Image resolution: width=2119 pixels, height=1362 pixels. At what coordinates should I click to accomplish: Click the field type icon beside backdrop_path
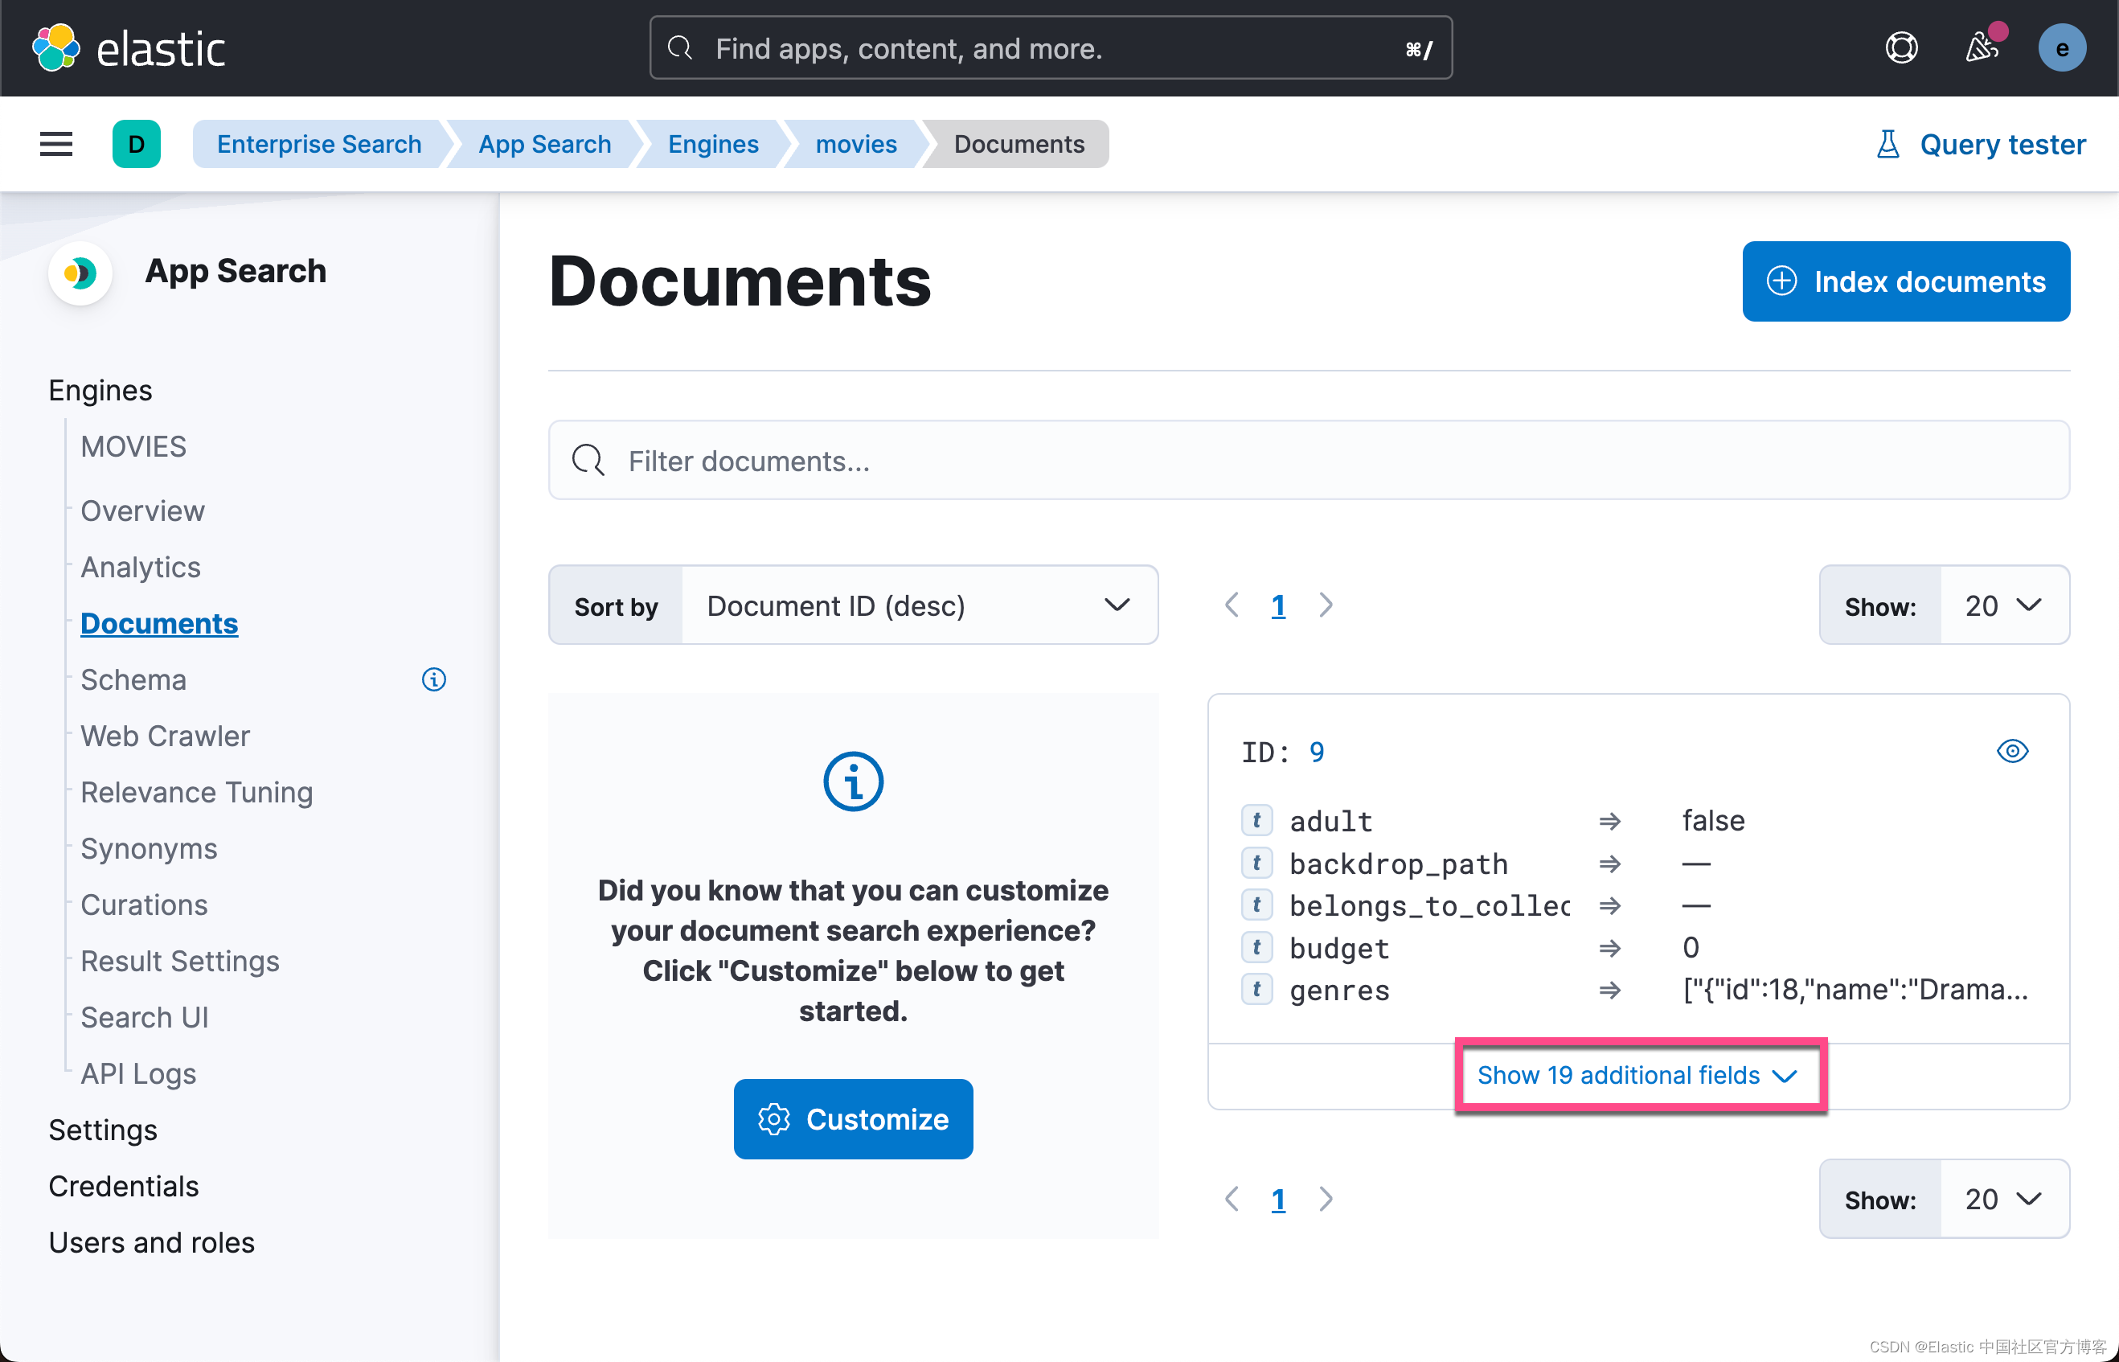click(1256, 862)
